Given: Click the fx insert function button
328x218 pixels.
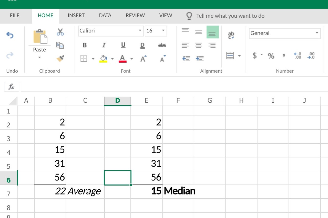Looking at the screenshot, I should (12, 87).
